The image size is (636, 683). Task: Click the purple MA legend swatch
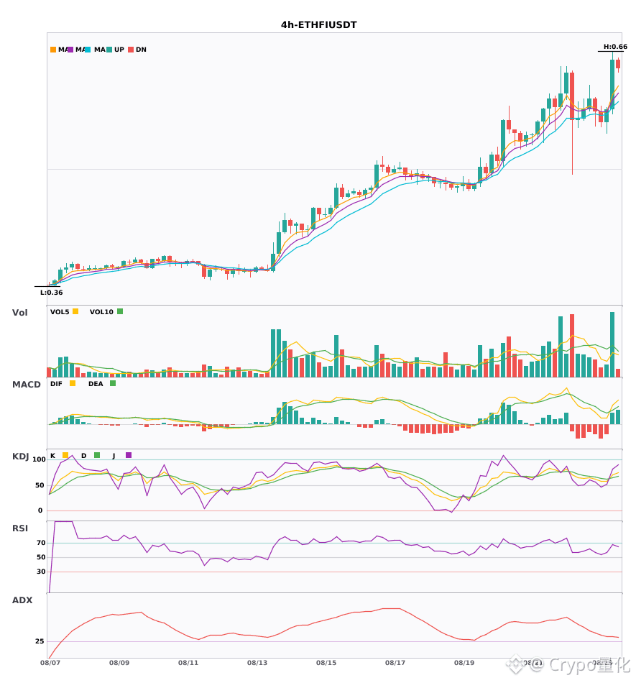pos(70,50)
